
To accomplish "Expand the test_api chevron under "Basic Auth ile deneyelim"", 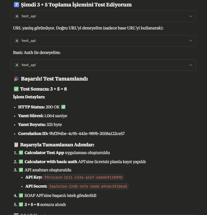I will [x=191, y=65].
